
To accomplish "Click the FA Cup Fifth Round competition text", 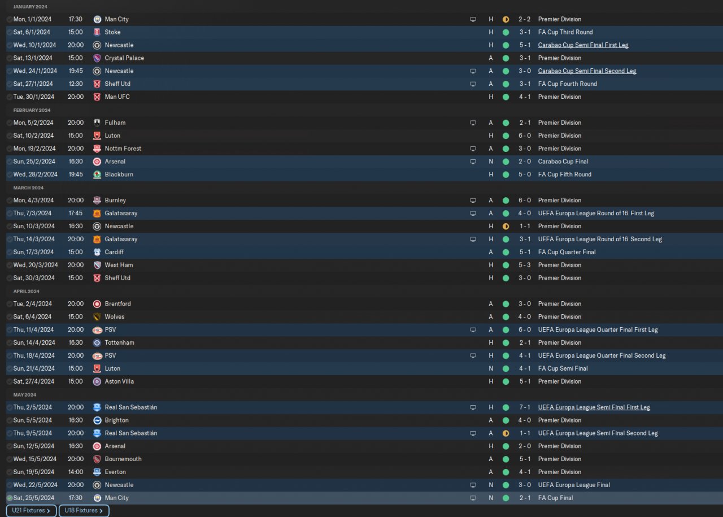I will [565, 175].
